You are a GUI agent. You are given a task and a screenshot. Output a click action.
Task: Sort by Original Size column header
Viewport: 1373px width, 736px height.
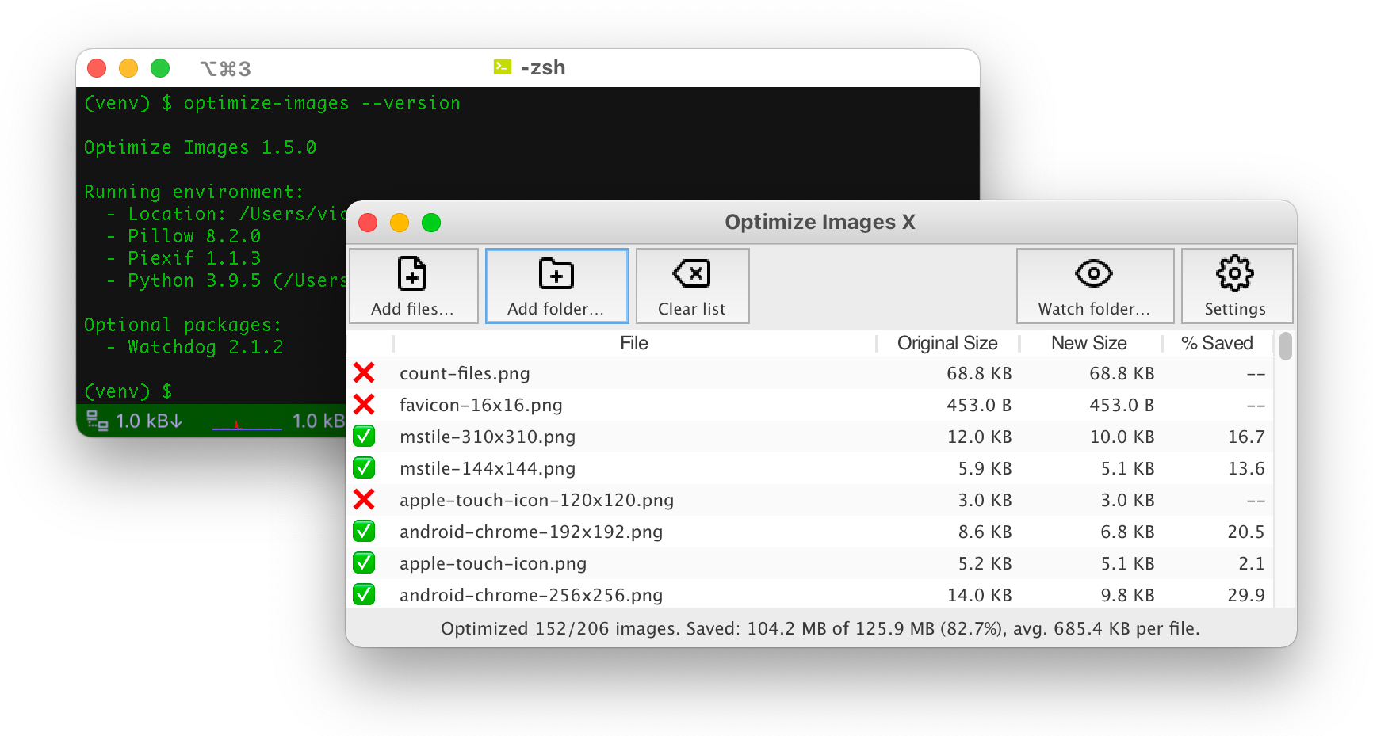click(947, 343)
